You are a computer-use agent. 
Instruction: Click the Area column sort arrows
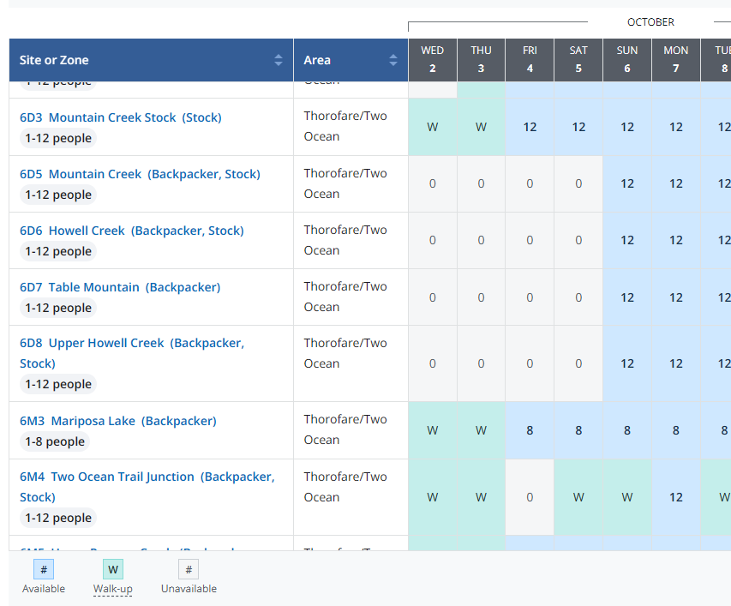(392, 60)
